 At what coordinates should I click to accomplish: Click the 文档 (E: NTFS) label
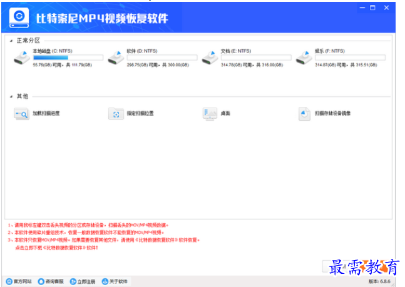pos(236,51)
